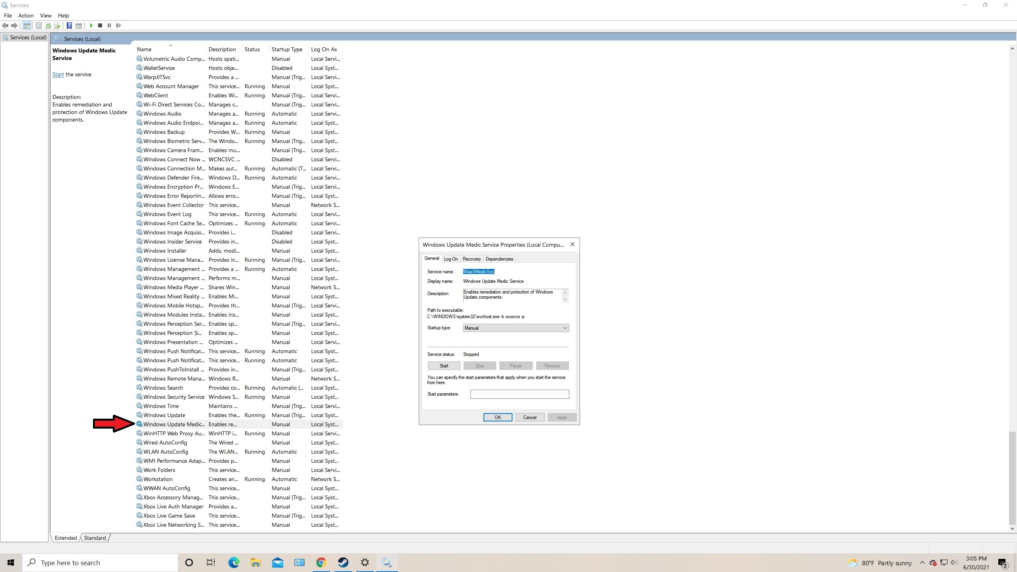Switch to the Standard view tab

pos(95,538)
